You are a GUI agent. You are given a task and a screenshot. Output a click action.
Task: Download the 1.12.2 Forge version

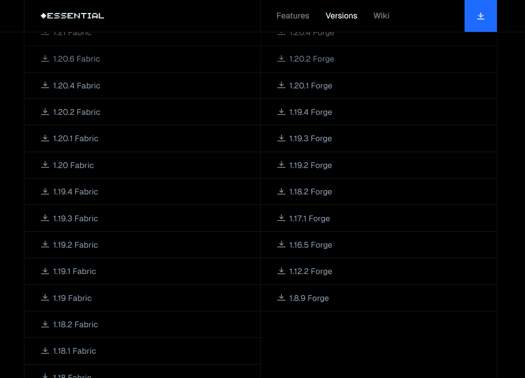(311, 272)
